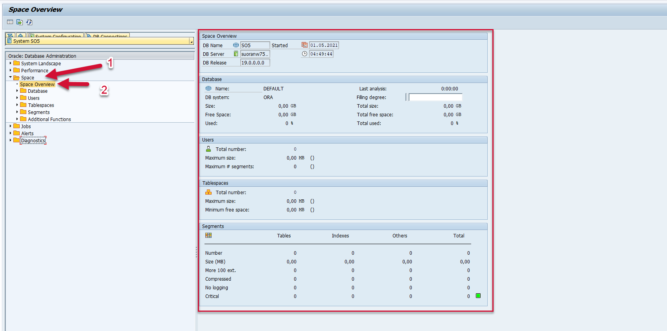
Task: Open the System SO5 dropdown selector
Action: coord(192,41)
